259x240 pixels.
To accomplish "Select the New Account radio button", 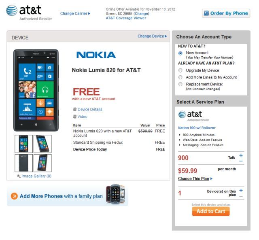I will 180,53.
